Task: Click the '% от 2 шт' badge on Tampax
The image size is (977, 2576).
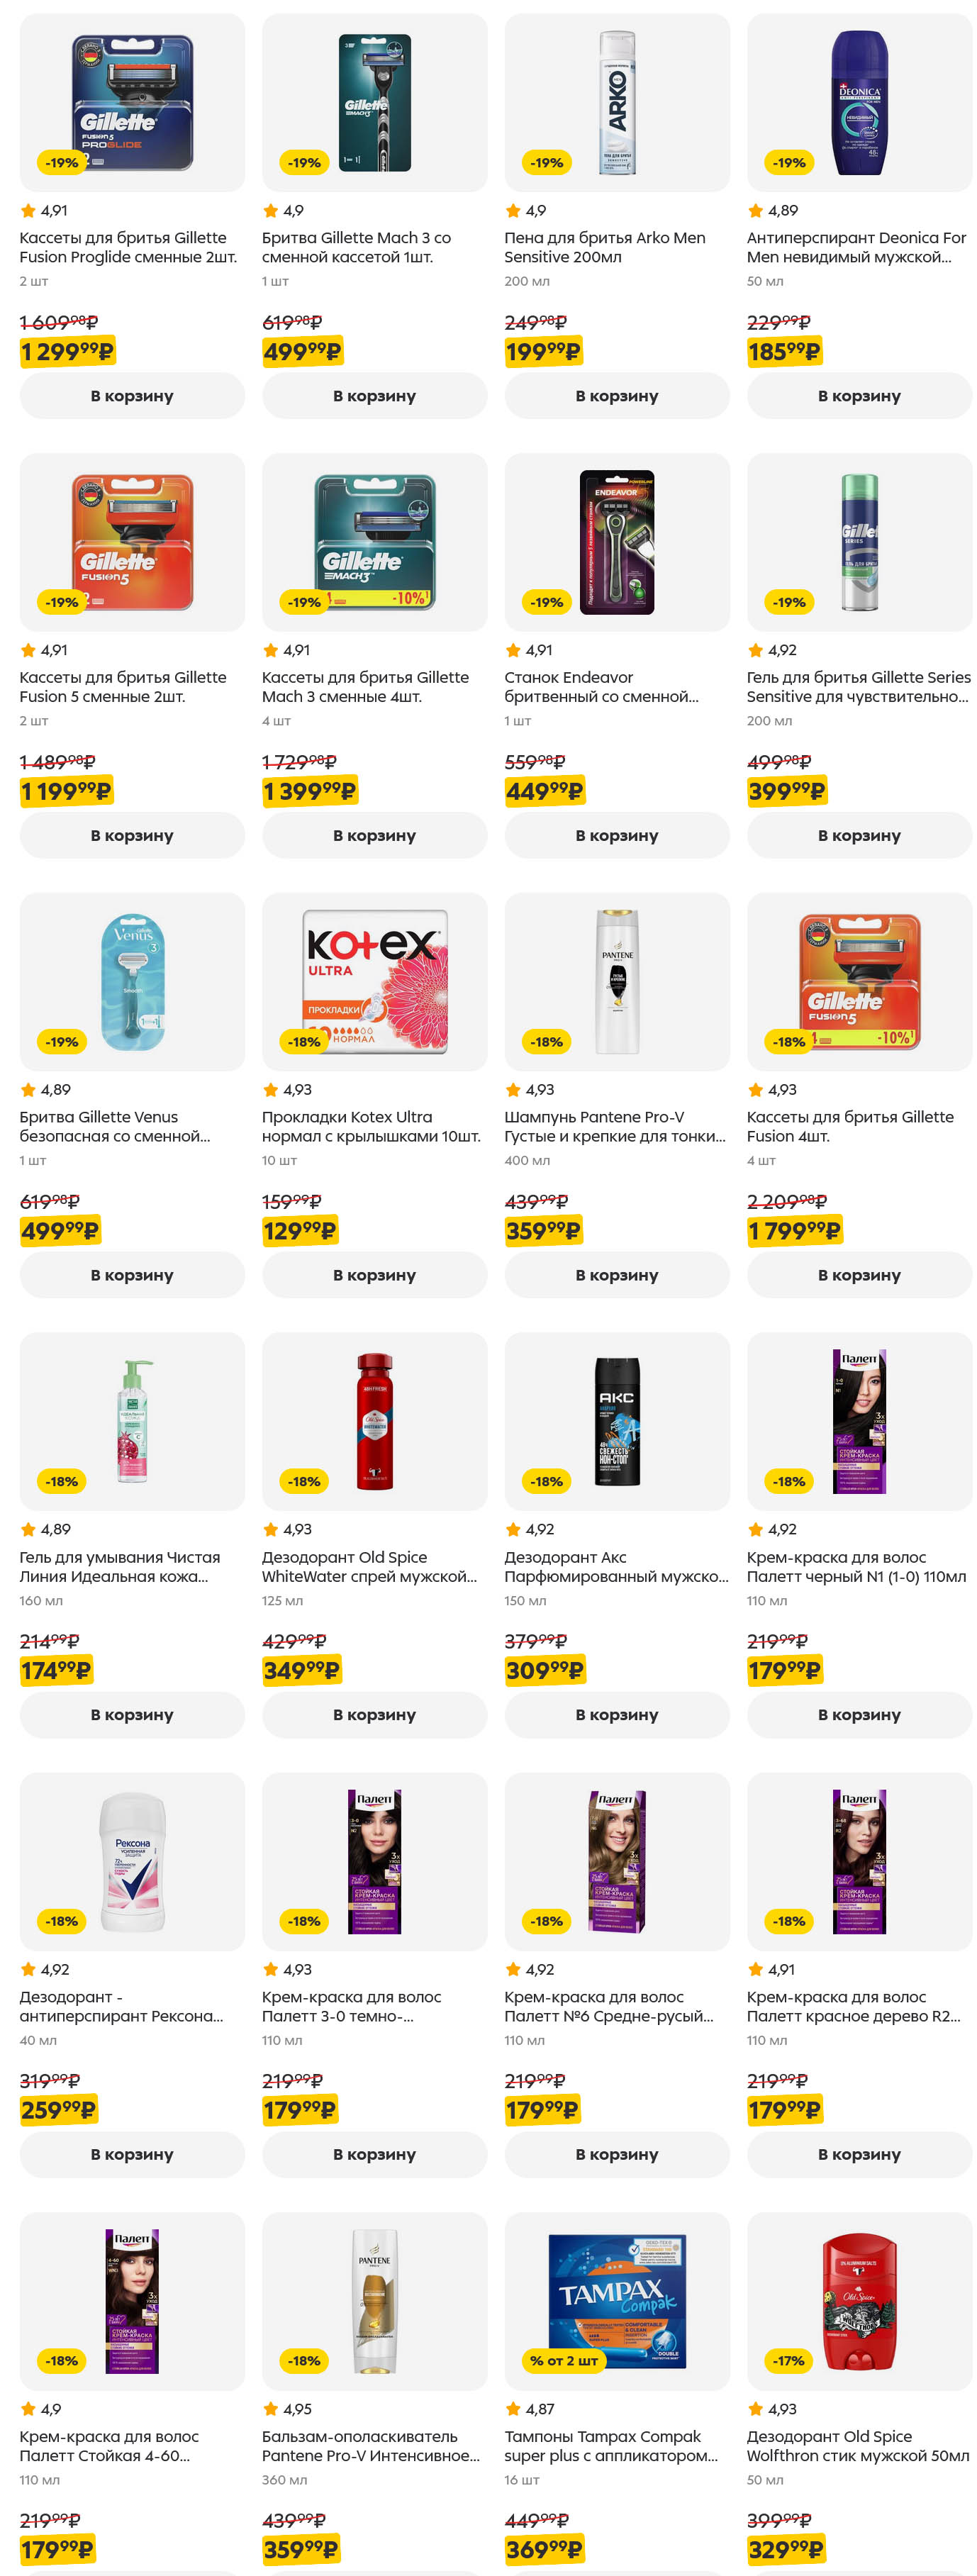Action: [x=563, y=2360]
